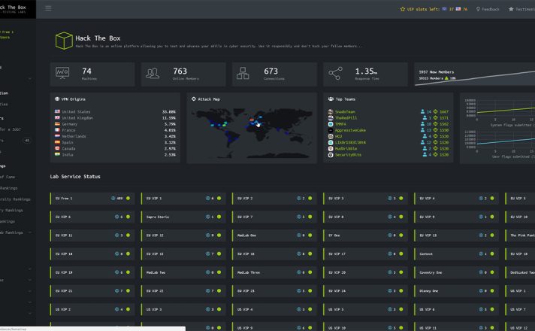
Task: Select the MedLab Three lab row
Action: 275,272
